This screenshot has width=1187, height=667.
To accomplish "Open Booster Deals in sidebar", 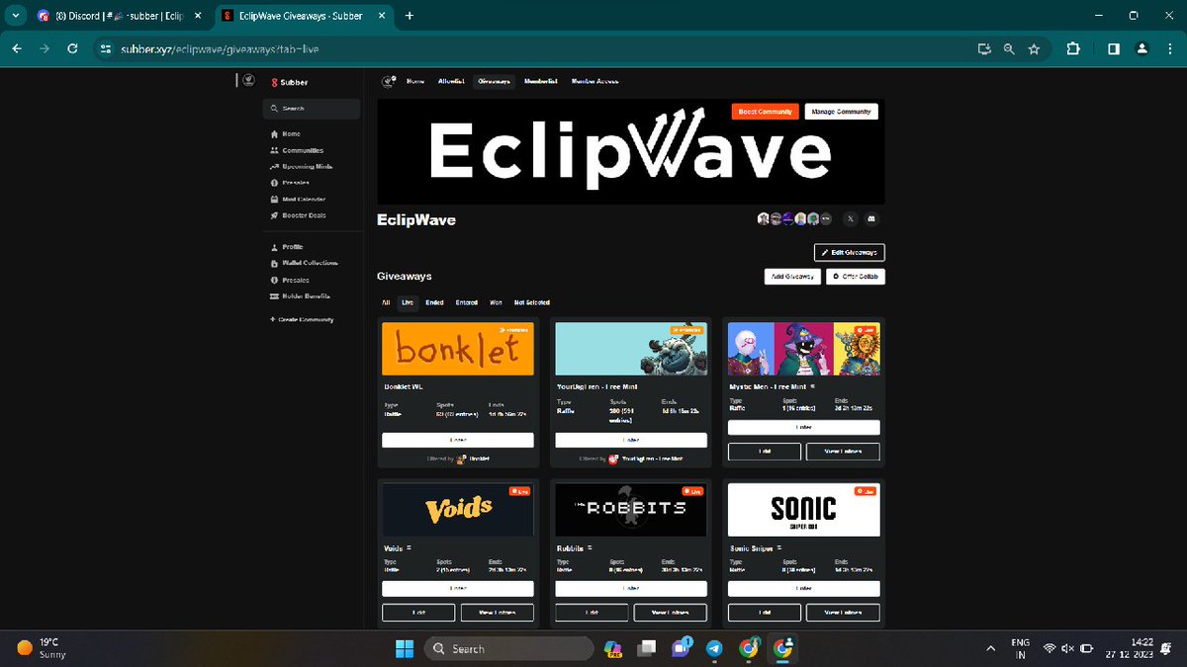I will pos(297,214).
